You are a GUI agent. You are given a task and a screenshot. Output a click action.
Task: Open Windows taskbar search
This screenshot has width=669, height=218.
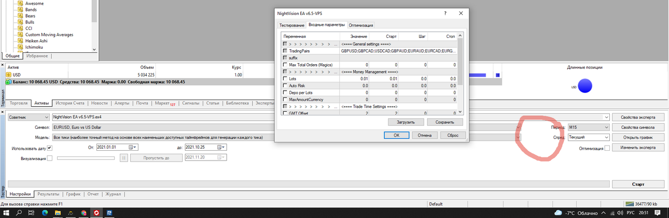click(x=19, y=213)
